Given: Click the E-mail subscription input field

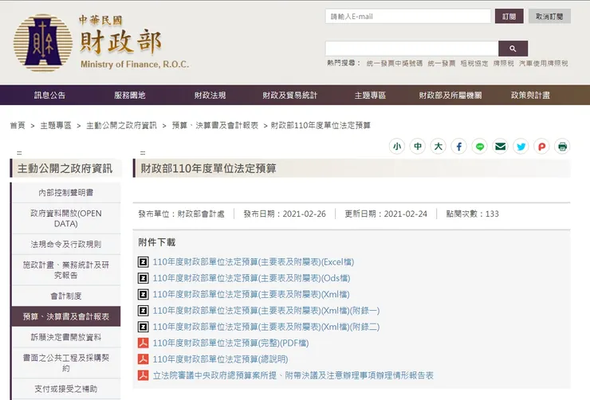Looking at the screenshot, I should [x=408, y=16].
